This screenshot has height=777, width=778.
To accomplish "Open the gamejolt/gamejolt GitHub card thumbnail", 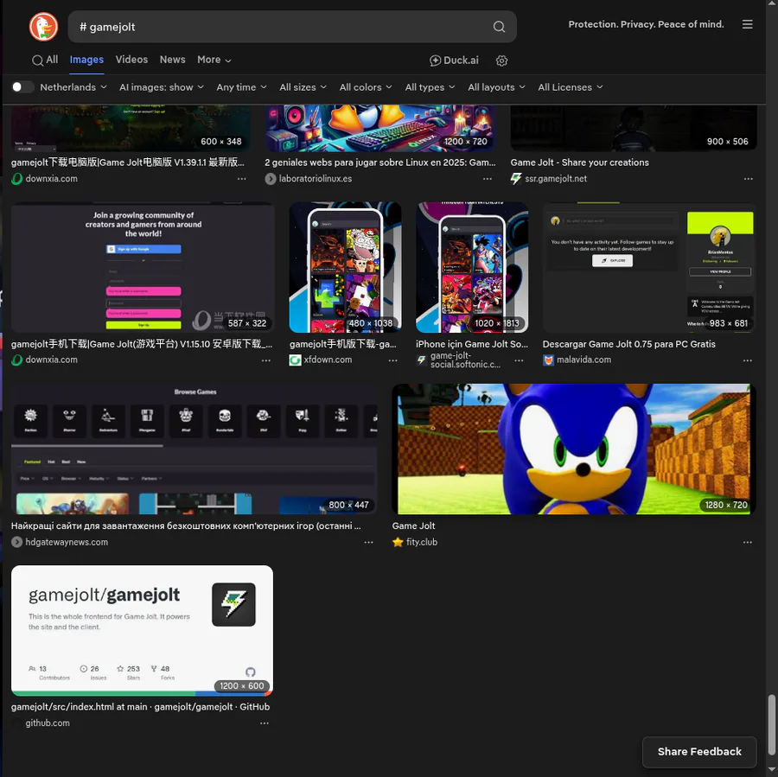I will click(x=142, y=630).
